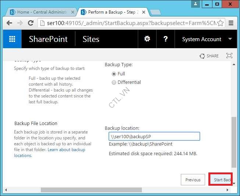The width and height of the screenshot is (240, 196).
Task: Open the settings gear menu
Action: click(147, 39)
